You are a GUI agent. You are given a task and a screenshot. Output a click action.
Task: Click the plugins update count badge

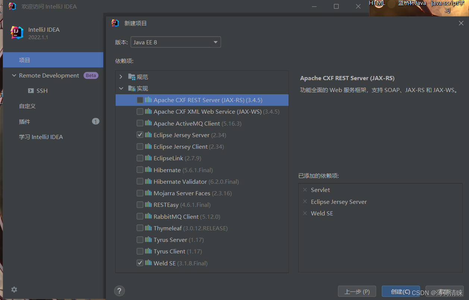(95, 121)
